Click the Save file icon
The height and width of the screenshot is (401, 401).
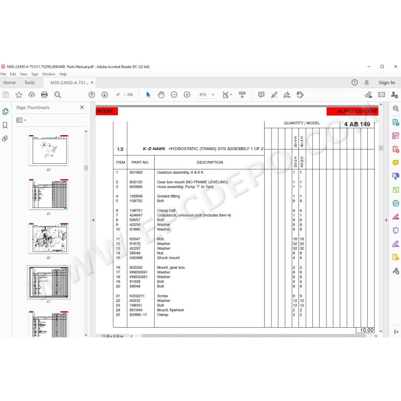tap(6, 95)
